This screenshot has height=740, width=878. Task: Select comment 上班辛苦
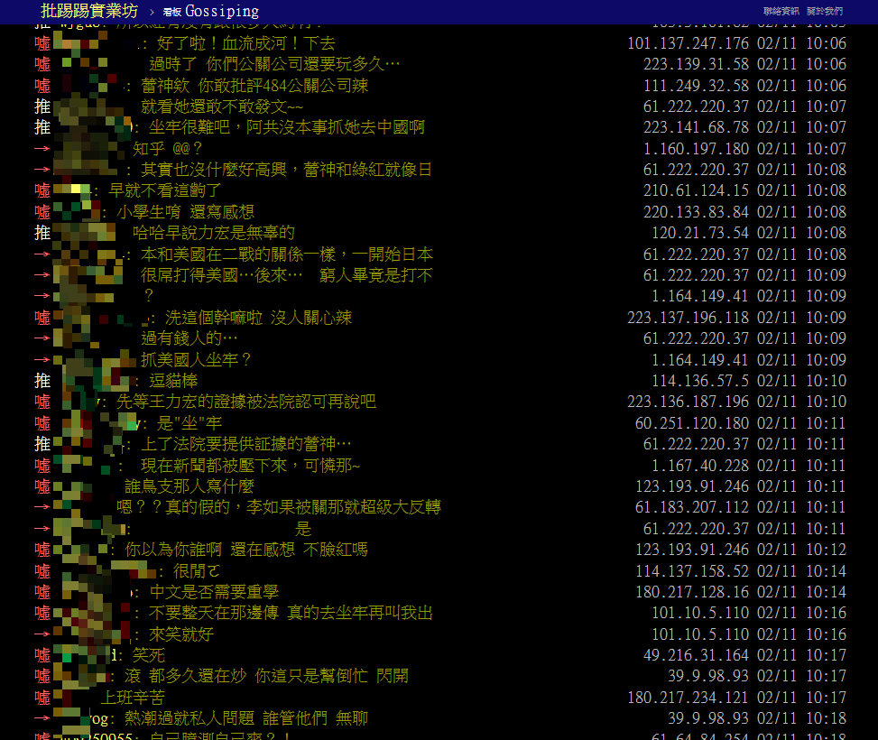(133, 698)
